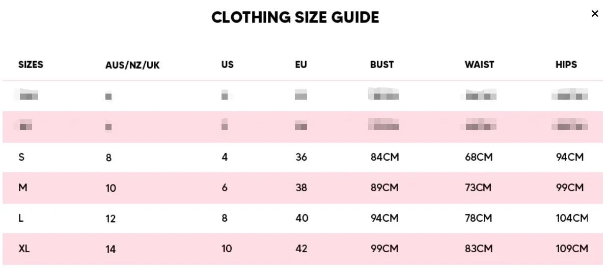
Task: Click the EU column header
Action: tap(301, 65)
